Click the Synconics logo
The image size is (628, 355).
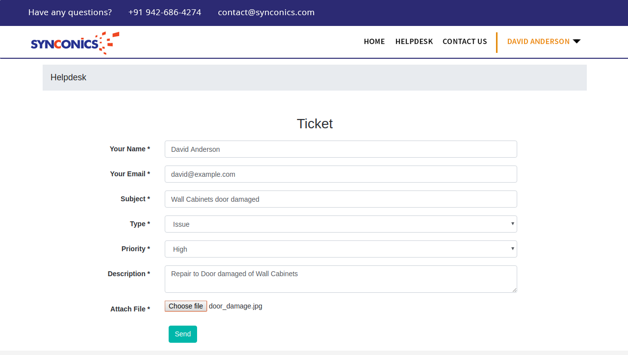point(75,43)
